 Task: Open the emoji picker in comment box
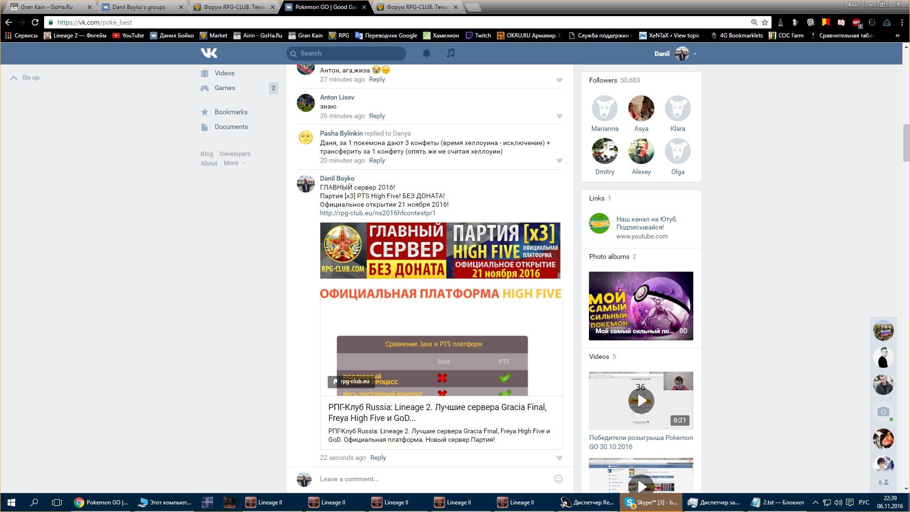pyautogui.click(x=558, y=479)
